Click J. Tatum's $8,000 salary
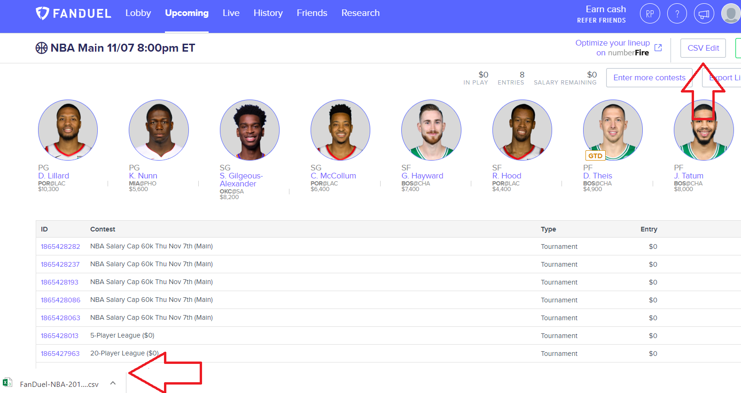 (x=684, y=189)
